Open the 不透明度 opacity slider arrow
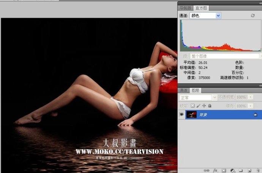 251,97
